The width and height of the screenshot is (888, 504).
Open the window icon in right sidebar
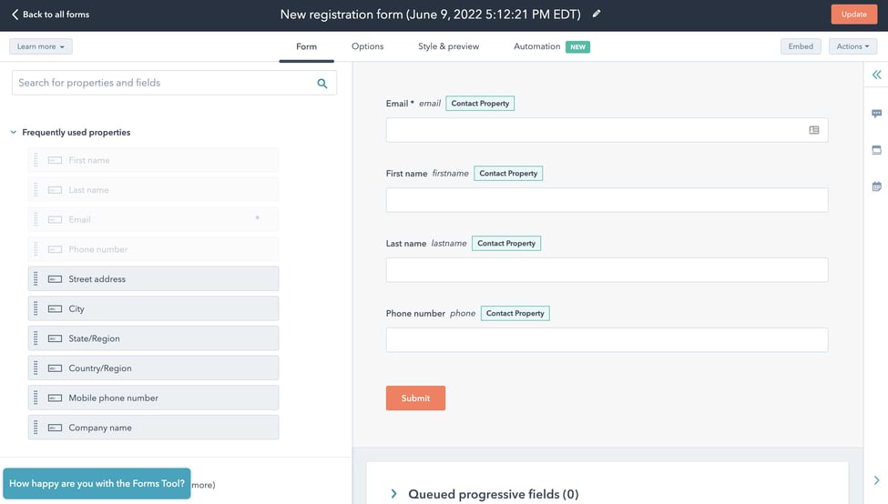pyautogui.click(x=877, y=150)
